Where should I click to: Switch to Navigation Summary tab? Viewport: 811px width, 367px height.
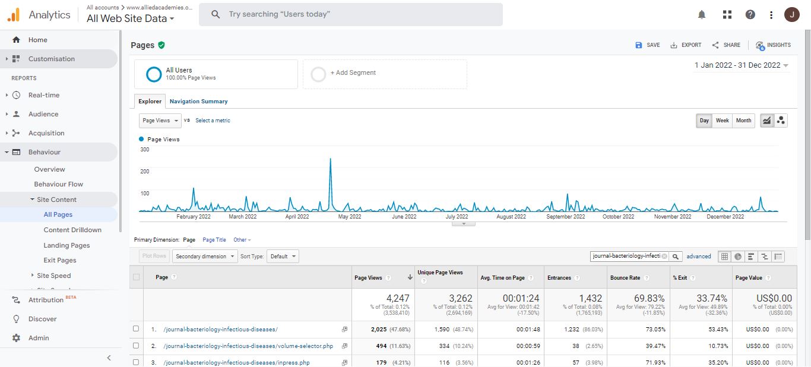click(198, 102)
